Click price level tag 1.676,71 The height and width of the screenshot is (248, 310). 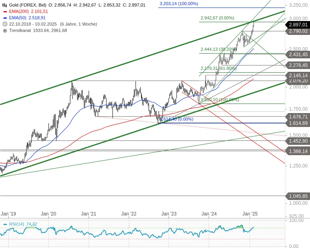[x=297, y=117]
